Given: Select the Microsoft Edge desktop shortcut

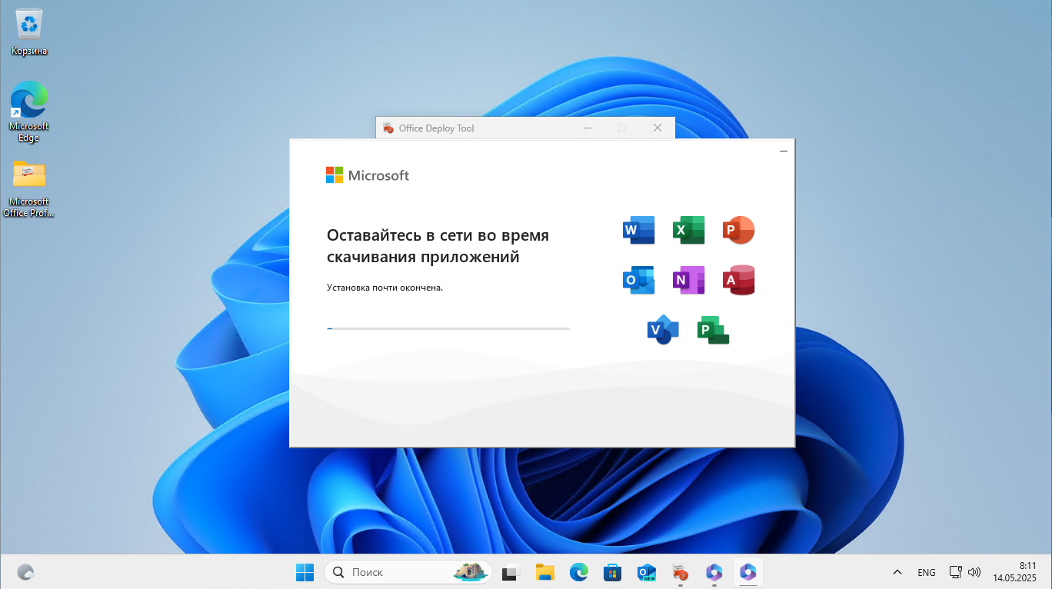Looking at the screenshot, I should [x=29, y=112].
